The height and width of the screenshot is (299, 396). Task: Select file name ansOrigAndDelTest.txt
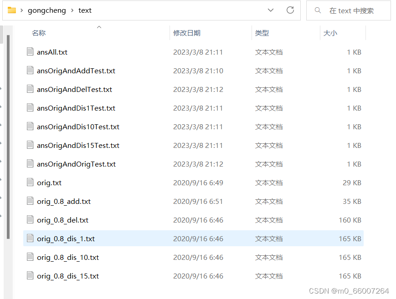click(x=74, y=90)
